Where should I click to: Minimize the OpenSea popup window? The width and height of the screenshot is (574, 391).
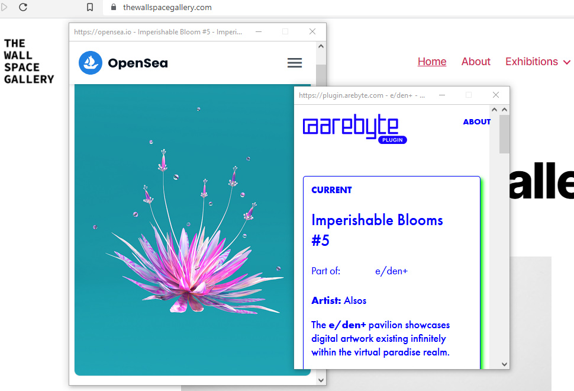click(259, 31)
